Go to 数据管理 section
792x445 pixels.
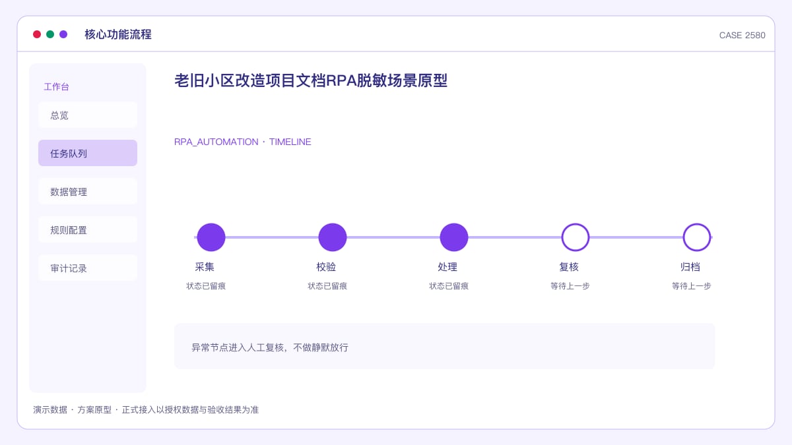tap(88, 191)
